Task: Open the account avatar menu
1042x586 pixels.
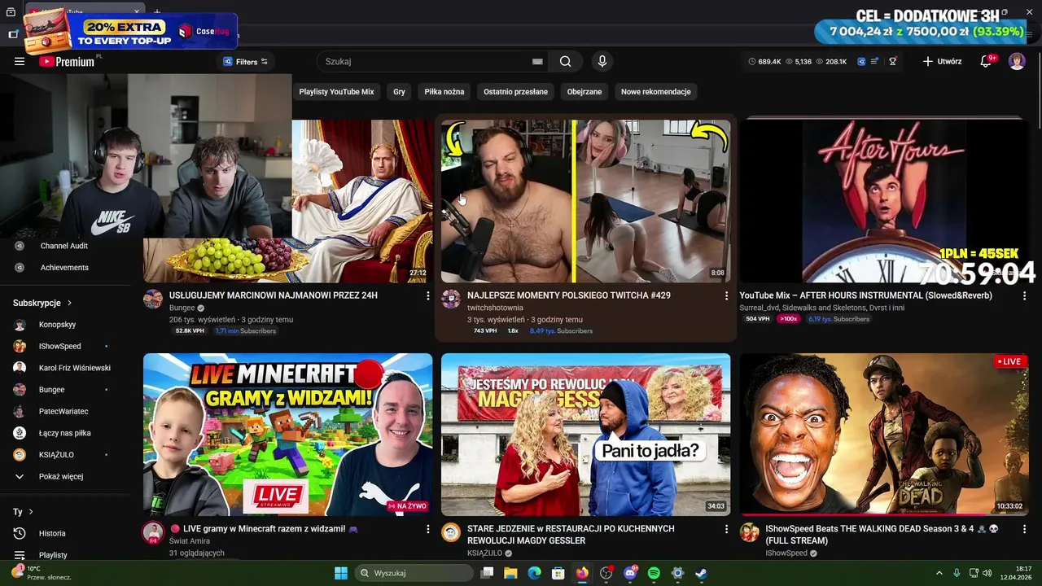Action: 1017,61
